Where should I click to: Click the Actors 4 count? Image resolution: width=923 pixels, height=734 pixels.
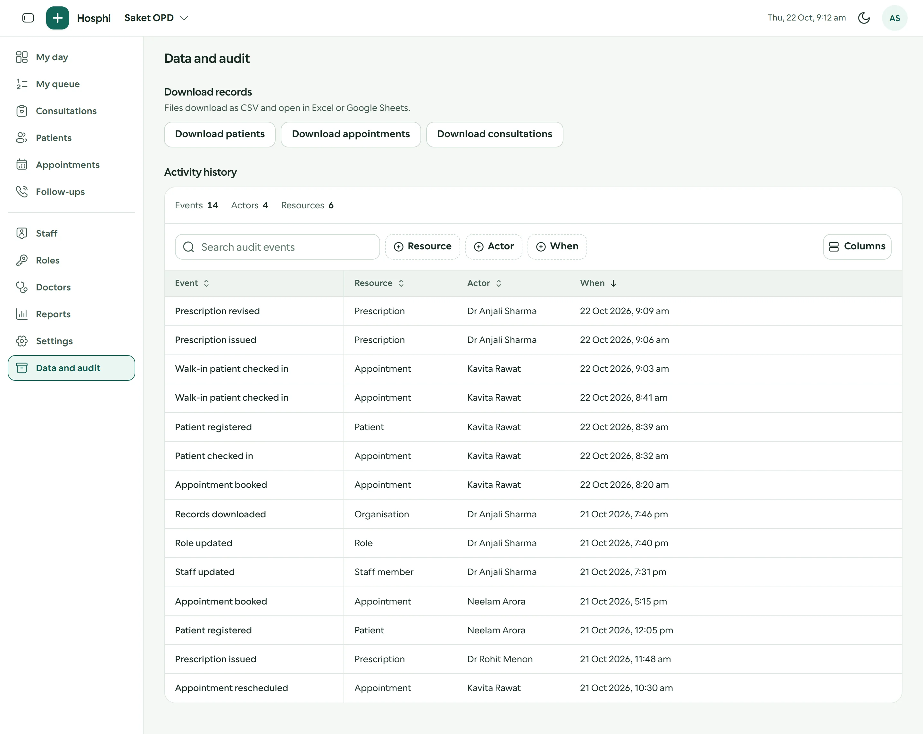click(x=250, y=205)
